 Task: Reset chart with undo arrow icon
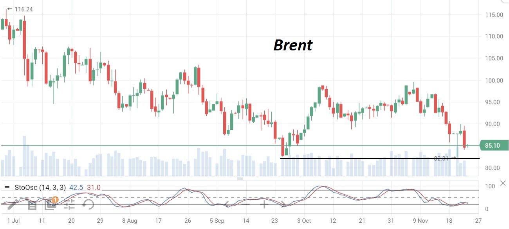click(88, 204)
